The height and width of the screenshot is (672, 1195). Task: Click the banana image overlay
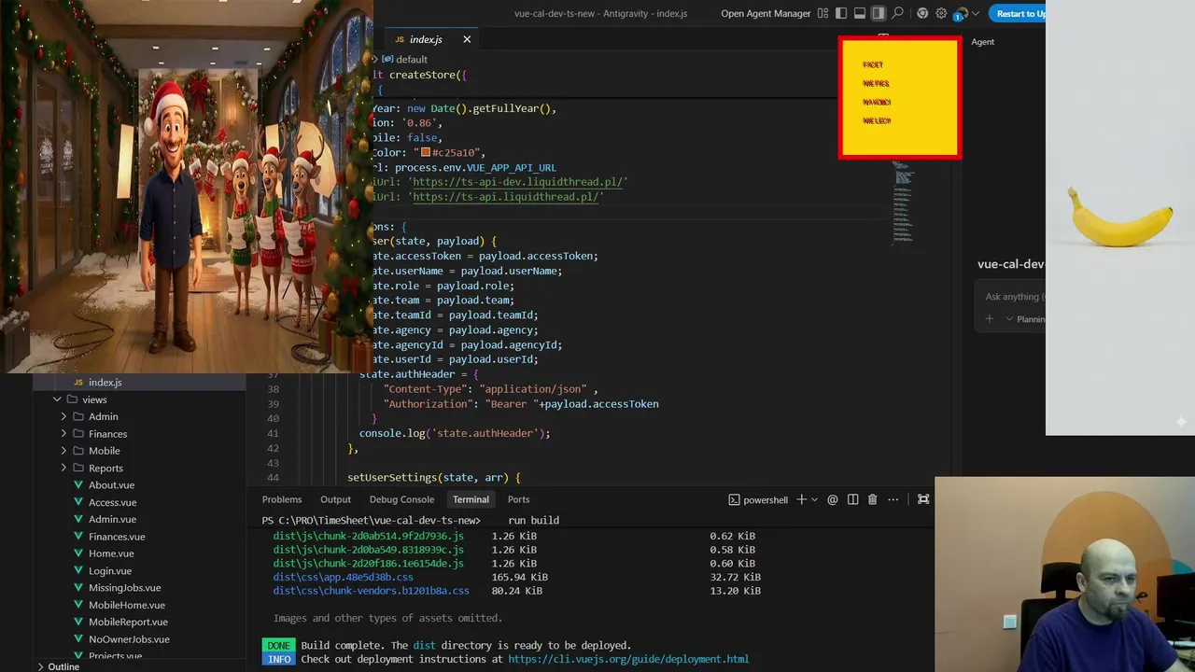click(1120, 217)
